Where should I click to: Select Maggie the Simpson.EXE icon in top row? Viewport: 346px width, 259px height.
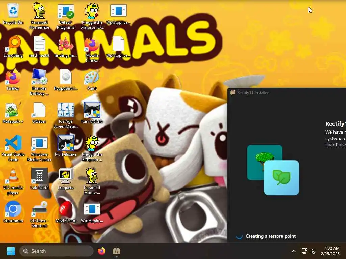[x=92, y=16]
